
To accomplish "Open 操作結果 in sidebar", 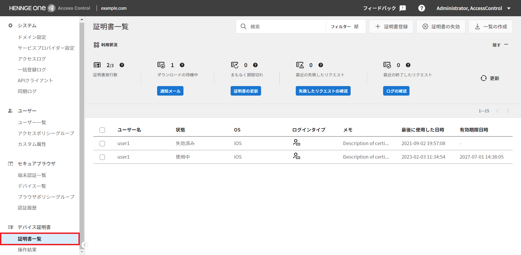I will click(x=27, y=250).
